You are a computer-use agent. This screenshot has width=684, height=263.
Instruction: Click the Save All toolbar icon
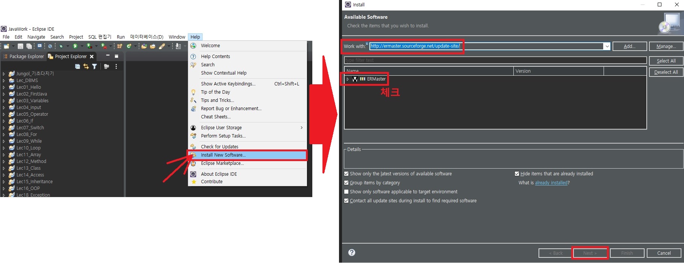pyautogui.click(x=29, y=46)
